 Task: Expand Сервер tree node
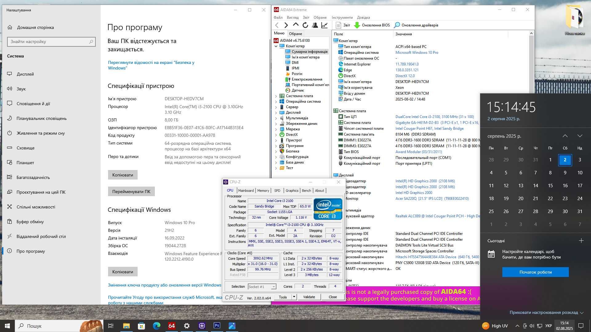pyautogui.click(x=276, y=107)
